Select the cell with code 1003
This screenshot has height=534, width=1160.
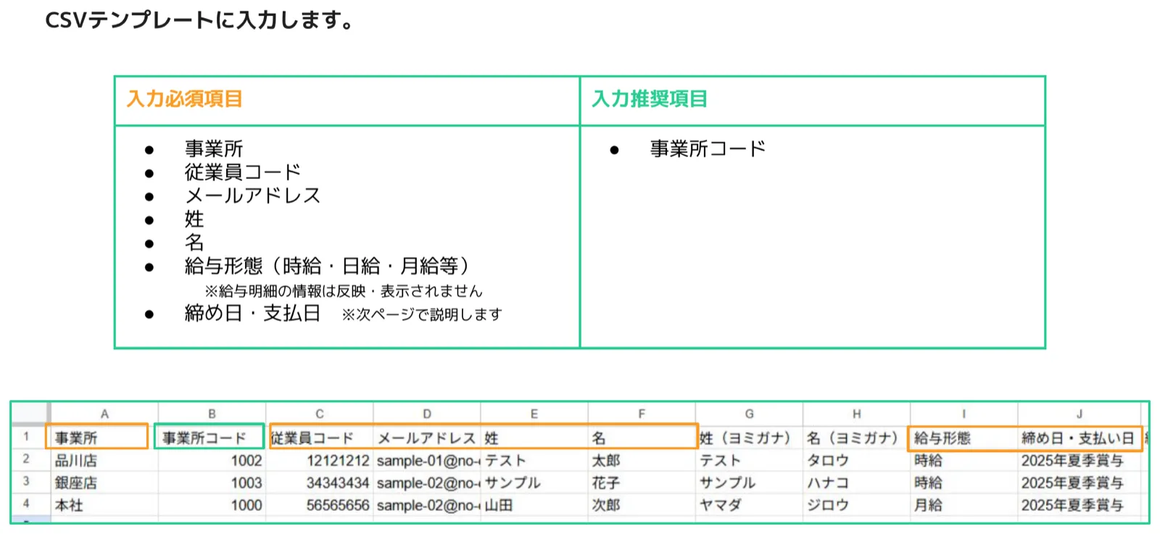(212, 483)
